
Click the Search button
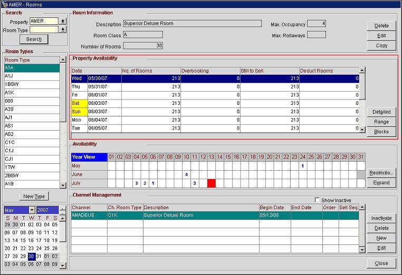(34, 40)
